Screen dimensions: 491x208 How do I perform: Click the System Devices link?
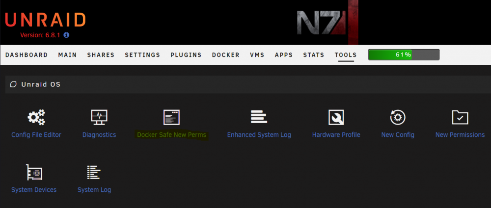[34, 190]
